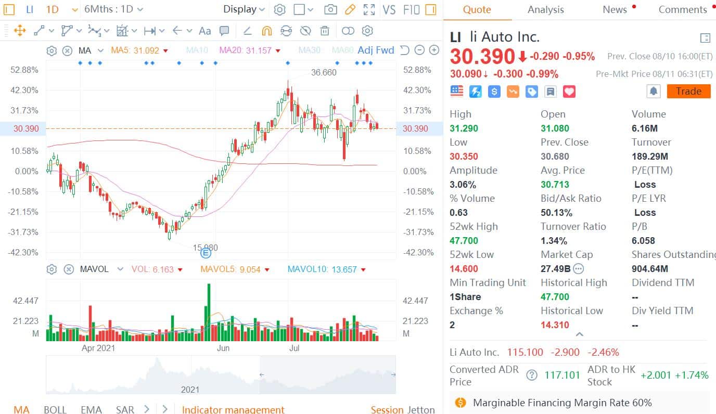Open the News tab
This screenshot has width=716, height=414.
(x=614, y=9)
